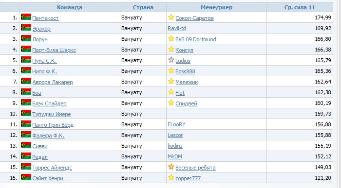Click the gold star beside Boss888
This screenshot has height=188, width=341.
tap(171, 70)
